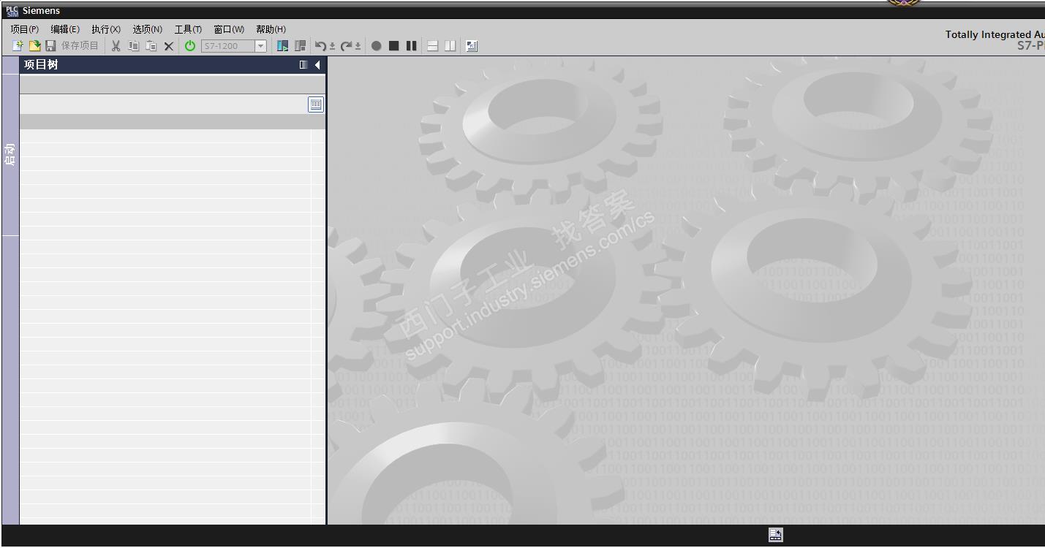
Task: Click the scissors cut icon
Action: click(x=116, y=46)
